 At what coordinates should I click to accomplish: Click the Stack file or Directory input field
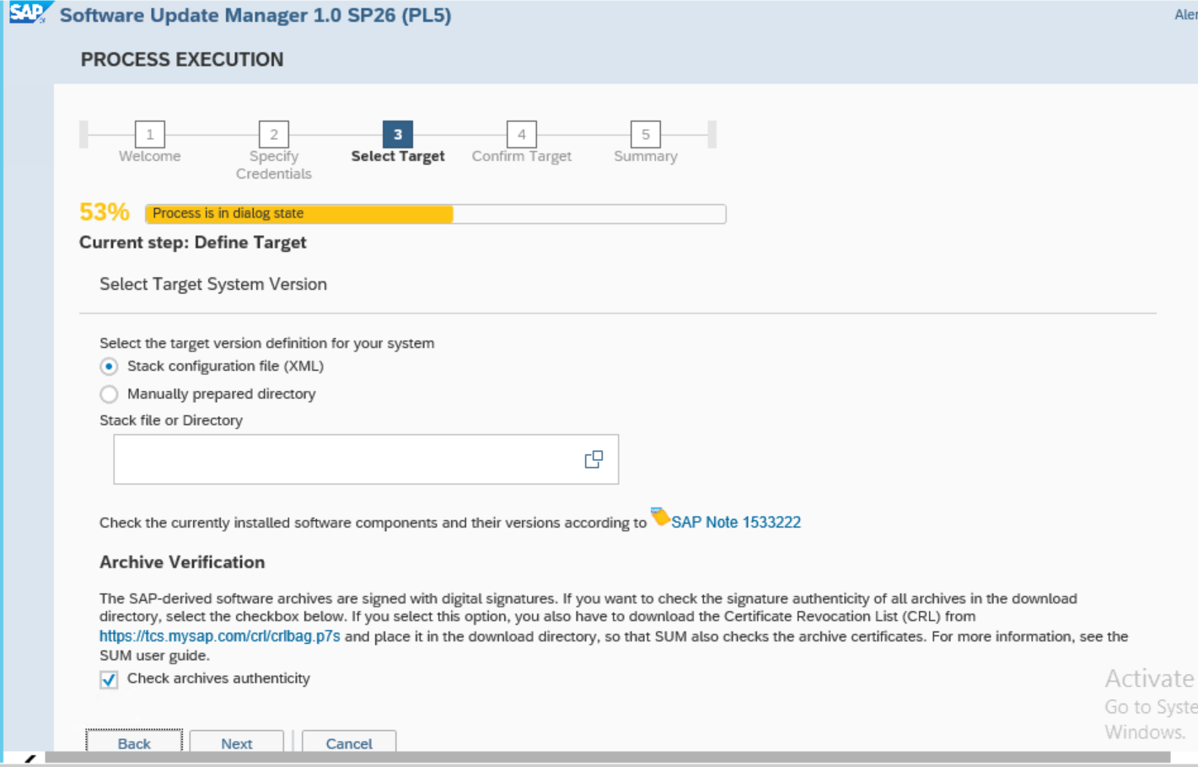pos(366,459)
